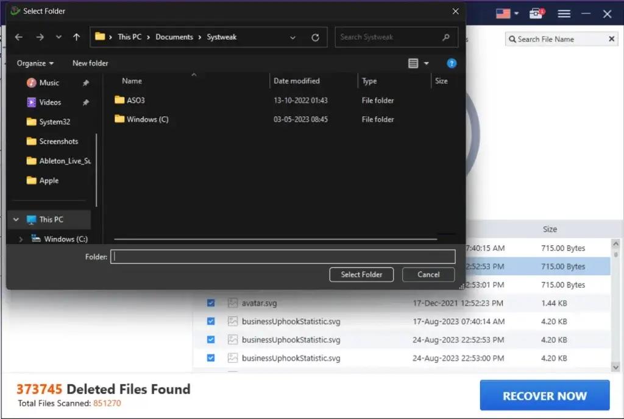
Task: Expand Windows (C:) in the folder tree
Action: click(20, 239)
